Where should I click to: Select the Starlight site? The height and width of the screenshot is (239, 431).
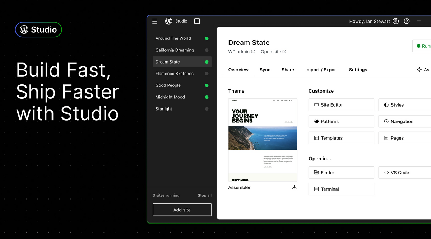(x=182, y=109)
